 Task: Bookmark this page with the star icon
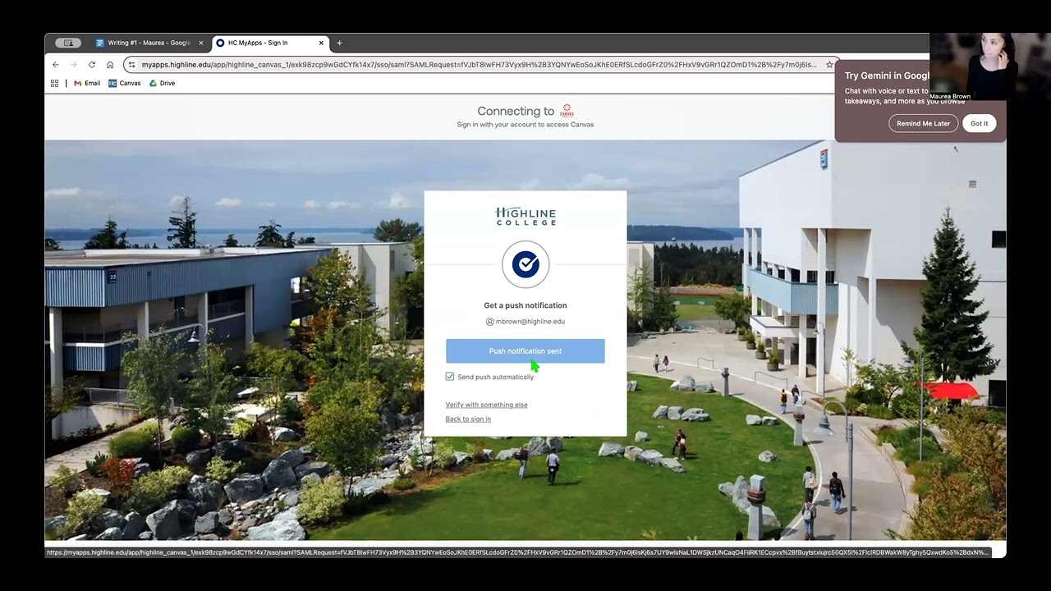click(829, 64)
